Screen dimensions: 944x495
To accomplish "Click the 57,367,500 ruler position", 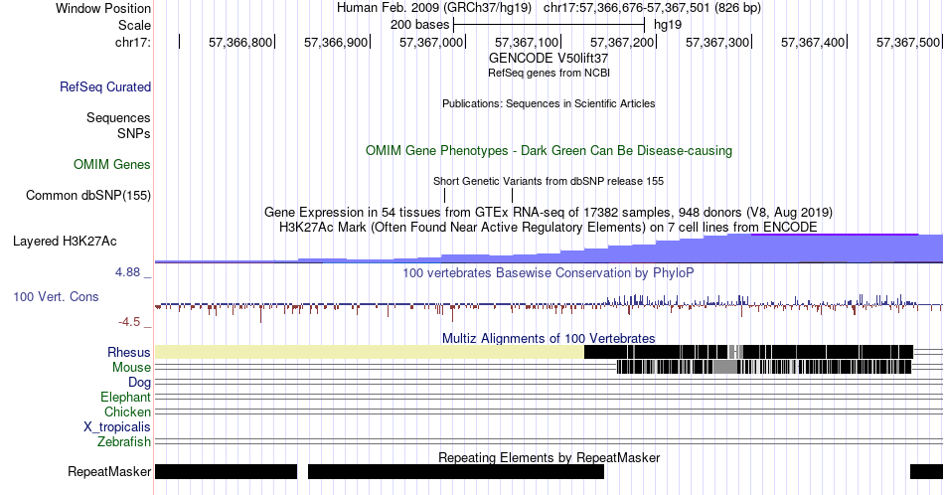I will [908, 42].
